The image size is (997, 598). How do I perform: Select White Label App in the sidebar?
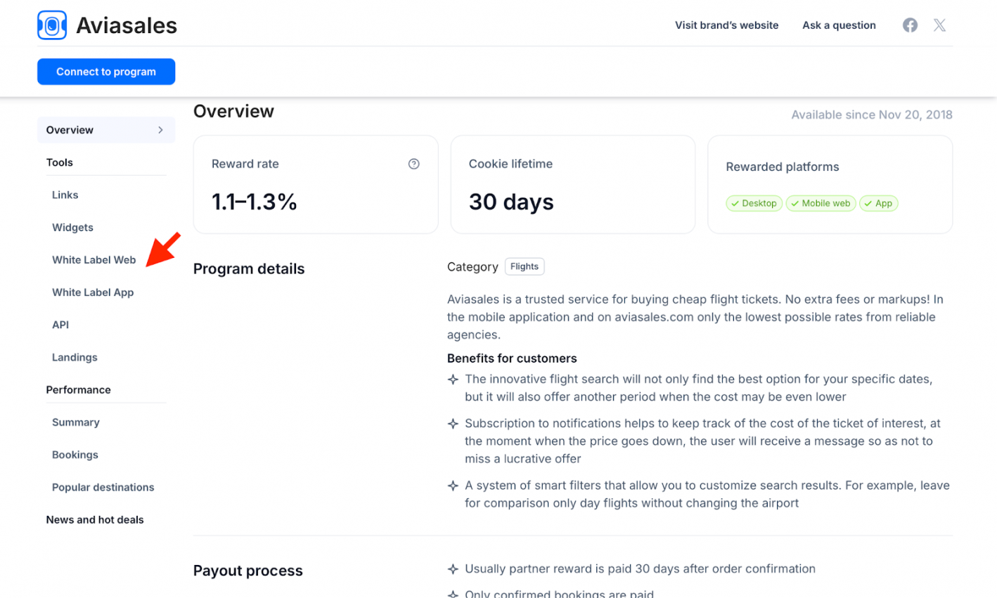(93, 292)
